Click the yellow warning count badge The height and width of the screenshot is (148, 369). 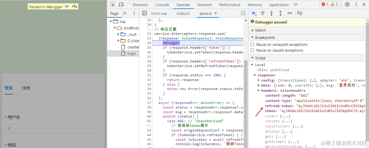[x=334, y=4]
